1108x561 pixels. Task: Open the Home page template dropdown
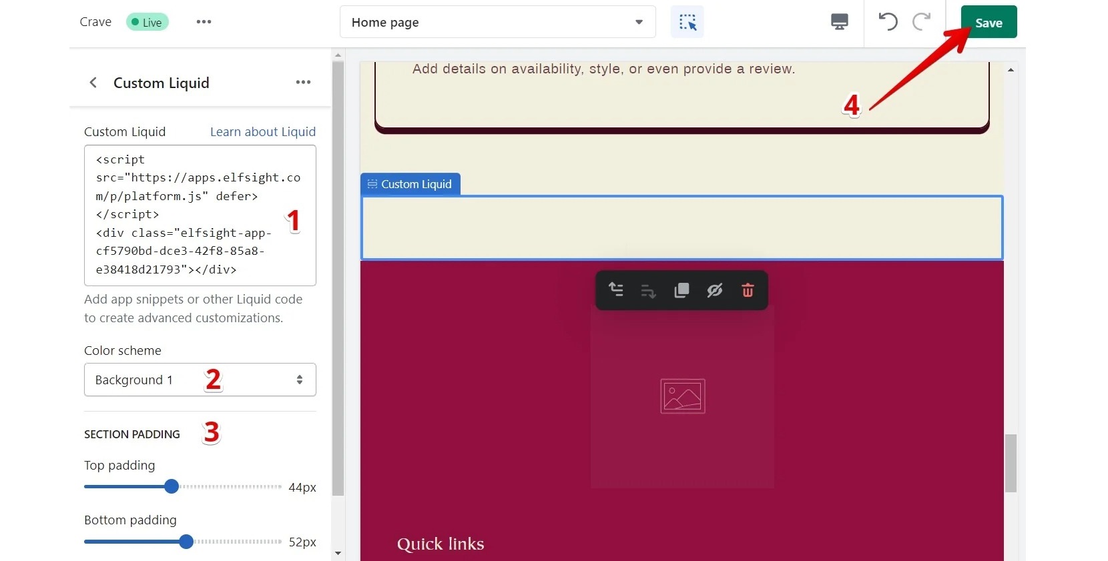497,22
